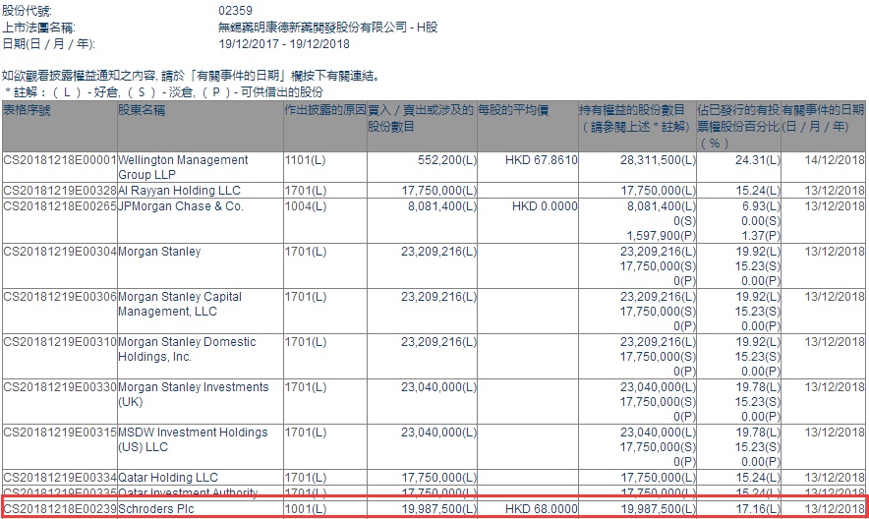Click company name 無錫藥明康德新藥開發股份有限公司 - H股
This screenshot has height=519, width=869.
pos(328,28)
